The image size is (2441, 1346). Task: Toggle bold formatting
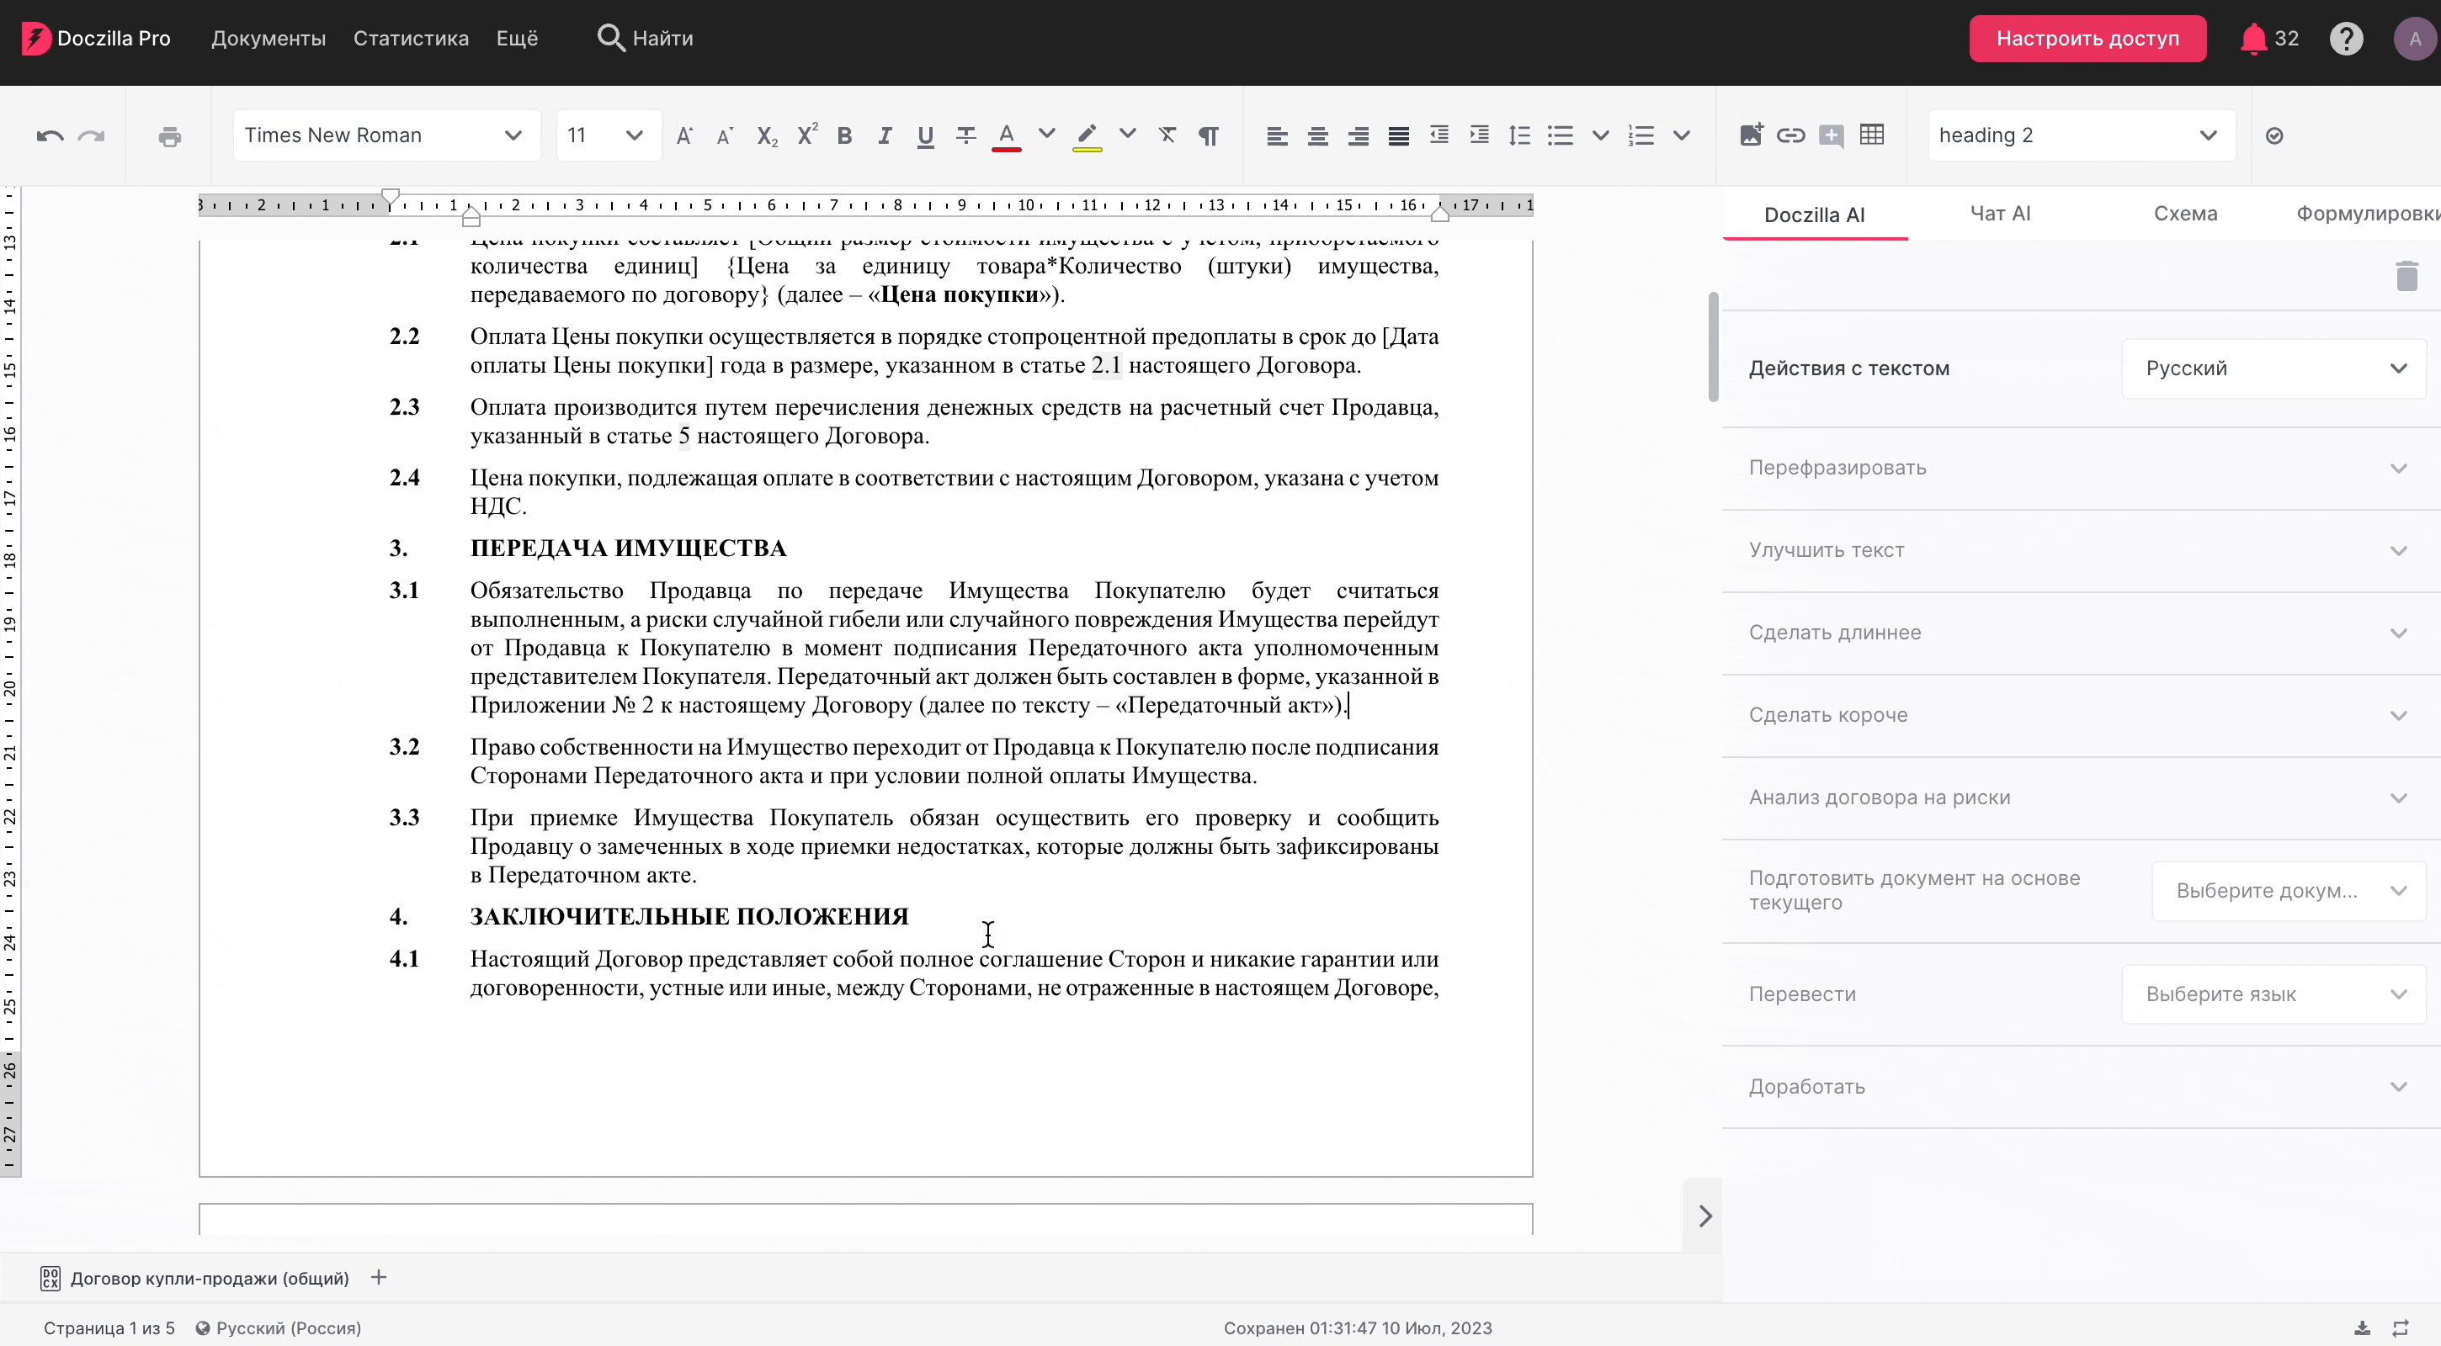tap(844, 135)
